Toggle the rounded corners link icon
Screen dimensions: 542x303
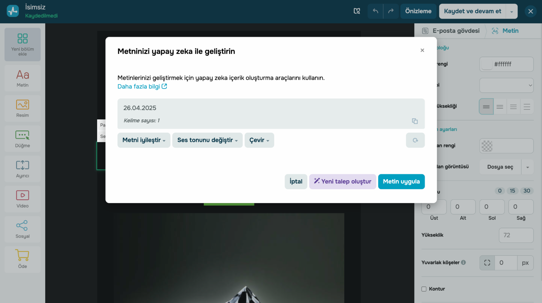coord(487,263)
